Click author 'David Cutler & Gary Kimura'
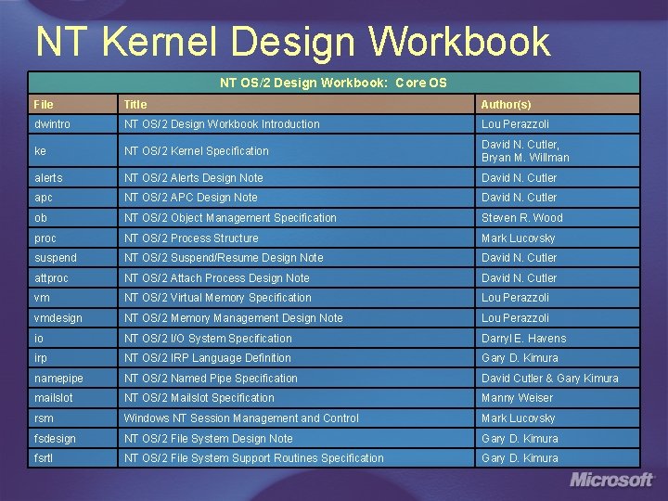 tap(549, 378)
